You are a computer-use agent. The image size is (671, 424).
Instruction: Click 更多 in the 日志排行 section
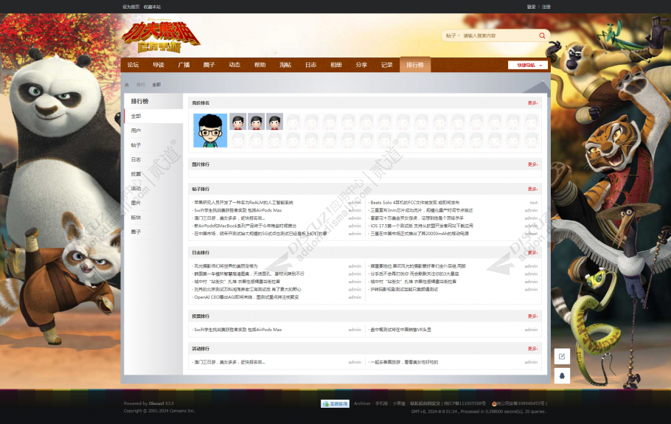coord(532,252)
